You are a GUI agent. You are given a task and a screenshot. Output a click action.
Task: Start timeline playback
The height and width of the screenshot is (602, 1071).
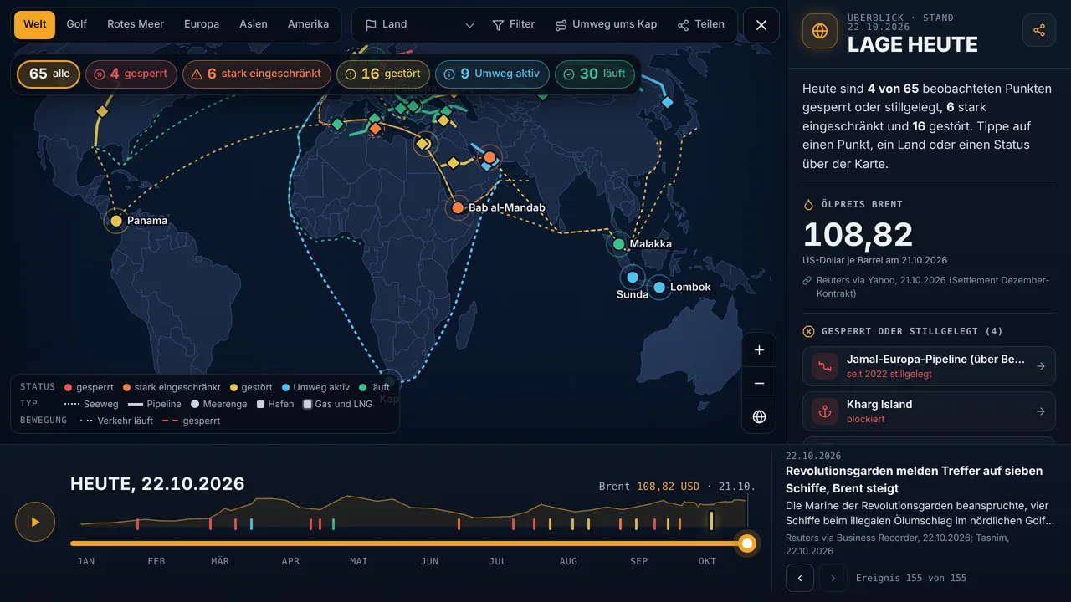pyautogui.click(x=35, y=522)
